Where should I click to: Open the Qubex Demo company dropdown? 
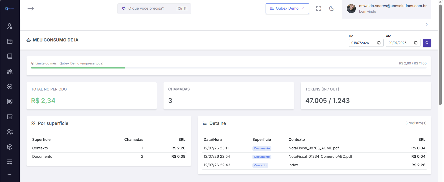point(287,9)
